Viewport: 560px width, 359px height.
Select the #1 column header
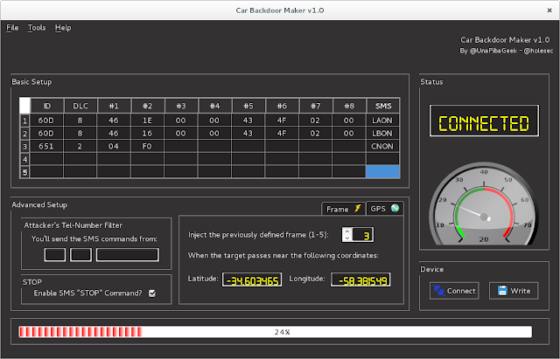(114, 106)
